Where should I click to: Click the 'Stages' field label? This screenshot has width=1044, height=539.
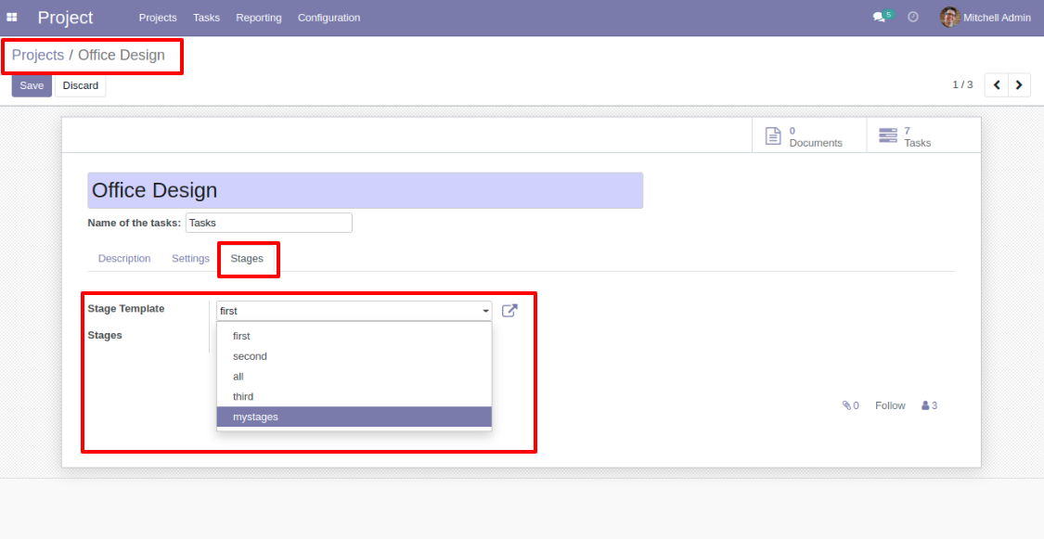[x=105, y=336]
